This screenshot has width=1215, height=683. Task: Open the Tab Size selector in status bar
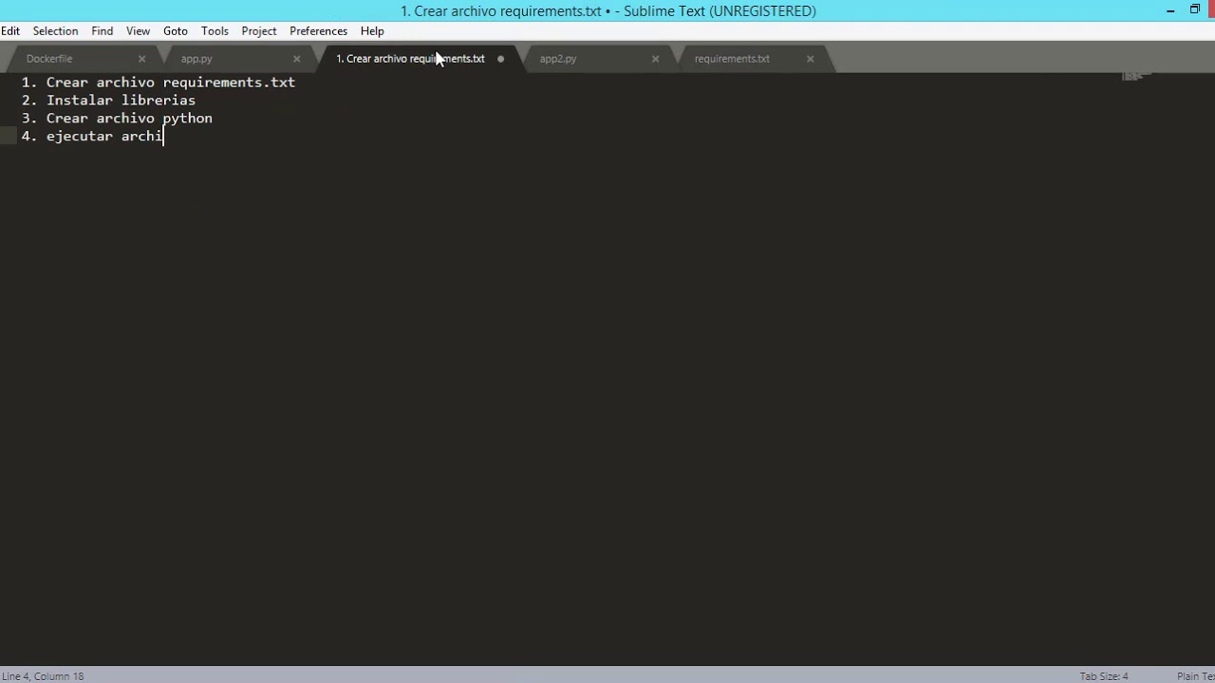pyautogui.click(x=1104, y=675)
